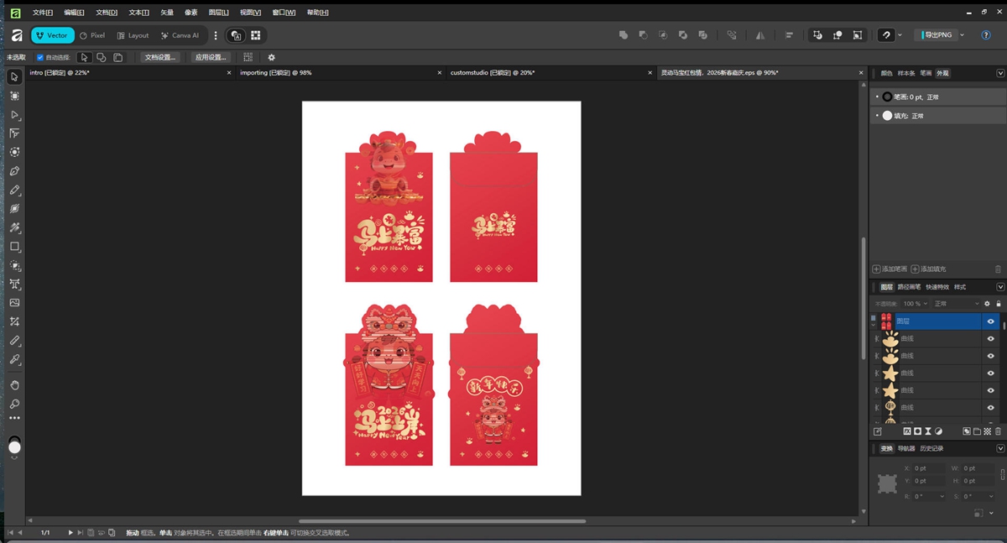
Task: Select the Place Image tool
Action: 14,303
